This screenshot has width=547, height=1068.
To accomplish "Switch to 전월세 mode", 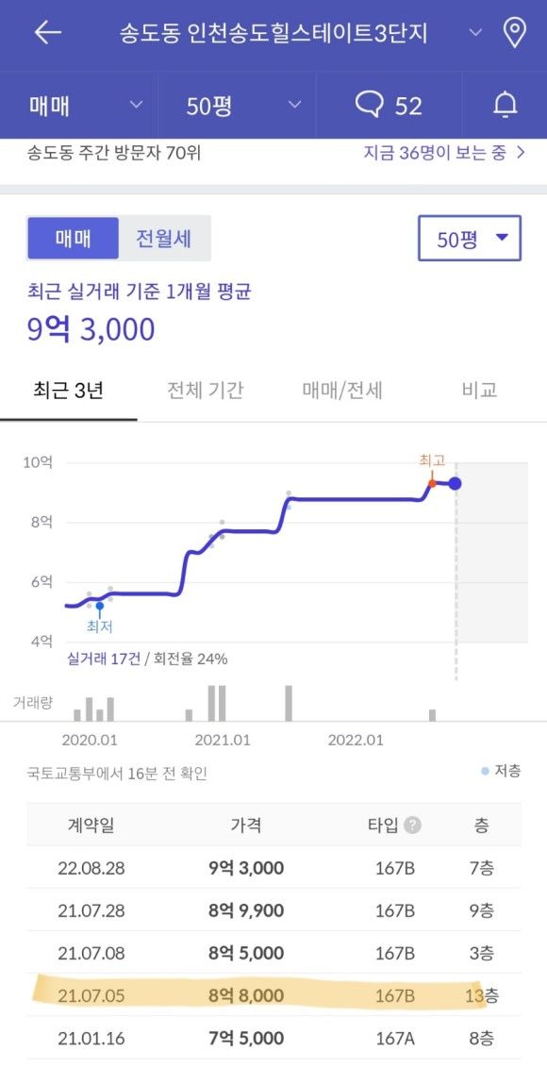I will pos(165,239).
